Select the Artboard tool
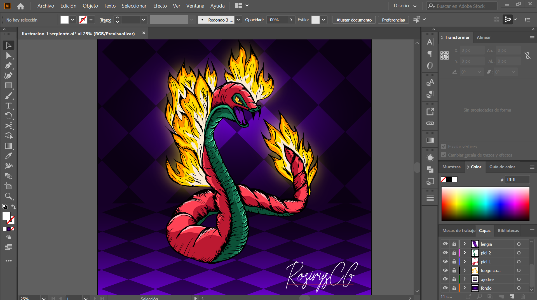Screen dimensions: 537x300 (8, 186)
